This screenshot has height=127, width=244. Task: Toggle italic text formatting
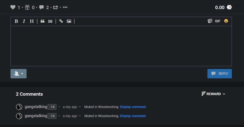coord(24,21)
